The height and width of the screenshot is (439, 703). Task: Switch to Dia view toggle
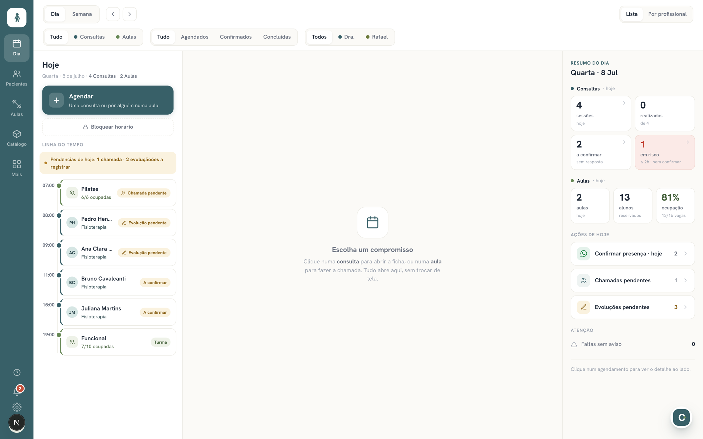55,14
